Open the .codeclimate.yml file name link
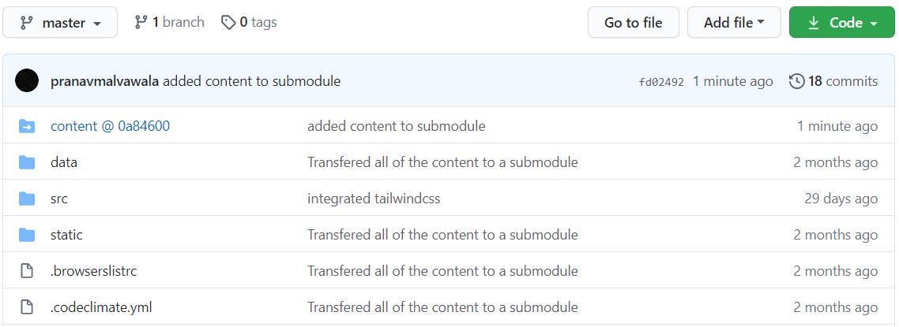This screenshot has height=327, width=899. [101, 307]
